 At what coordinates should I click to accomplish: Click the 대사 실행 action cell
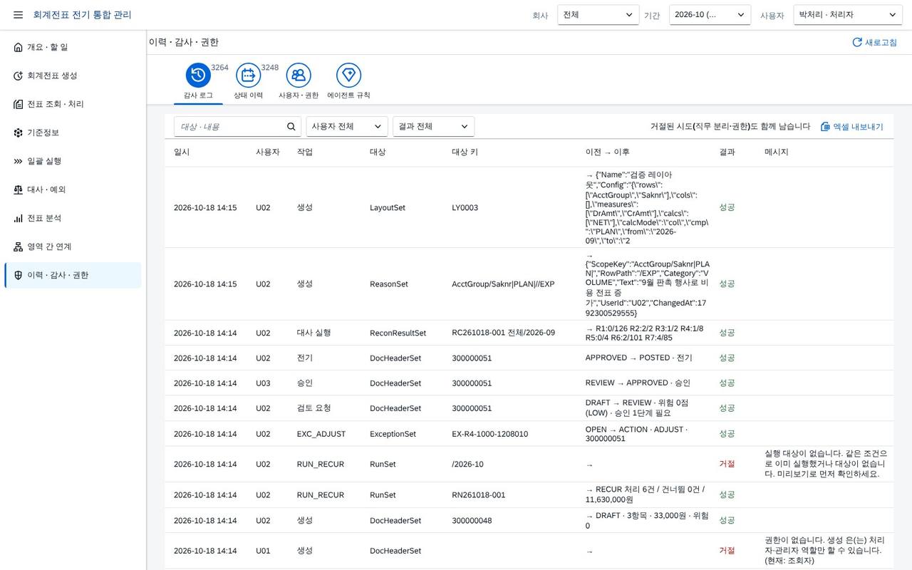tap(313, 333)
